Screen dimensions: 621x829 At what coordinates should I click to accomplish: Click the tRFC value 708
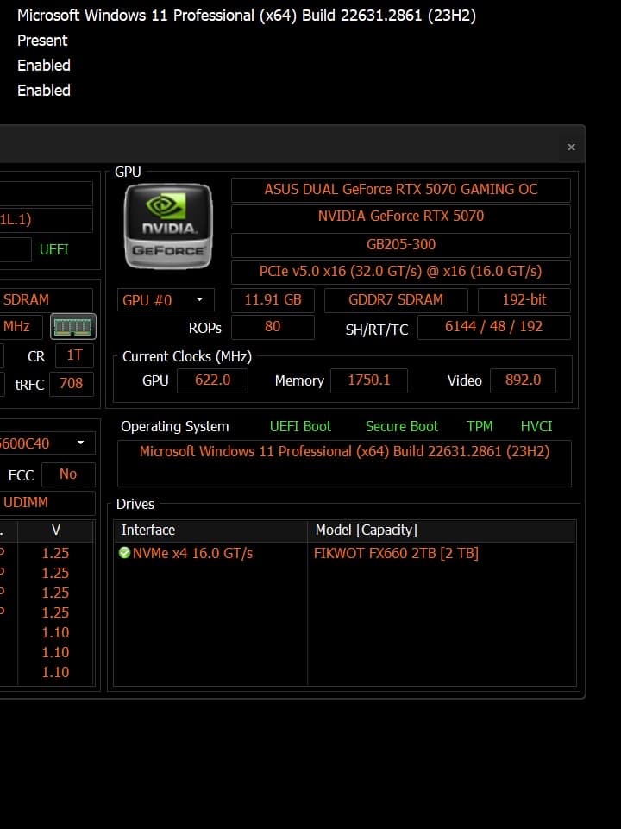(x=72, y=384)
